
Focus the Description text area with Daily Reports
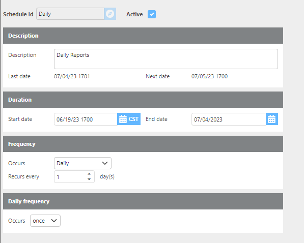coord(166,59)
